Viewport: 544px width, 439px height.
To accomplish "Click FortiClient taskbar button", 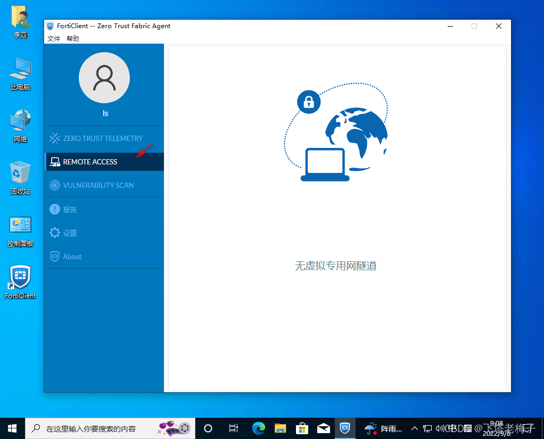I will [345, 428].
